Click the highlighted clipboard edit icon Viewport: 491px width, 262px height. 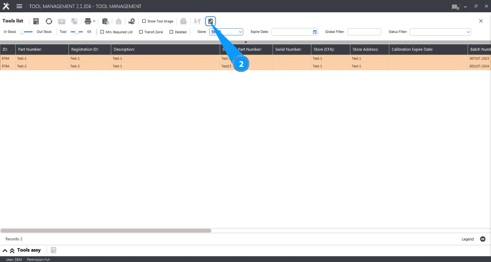pyautogui.click(x=210, y=21)
